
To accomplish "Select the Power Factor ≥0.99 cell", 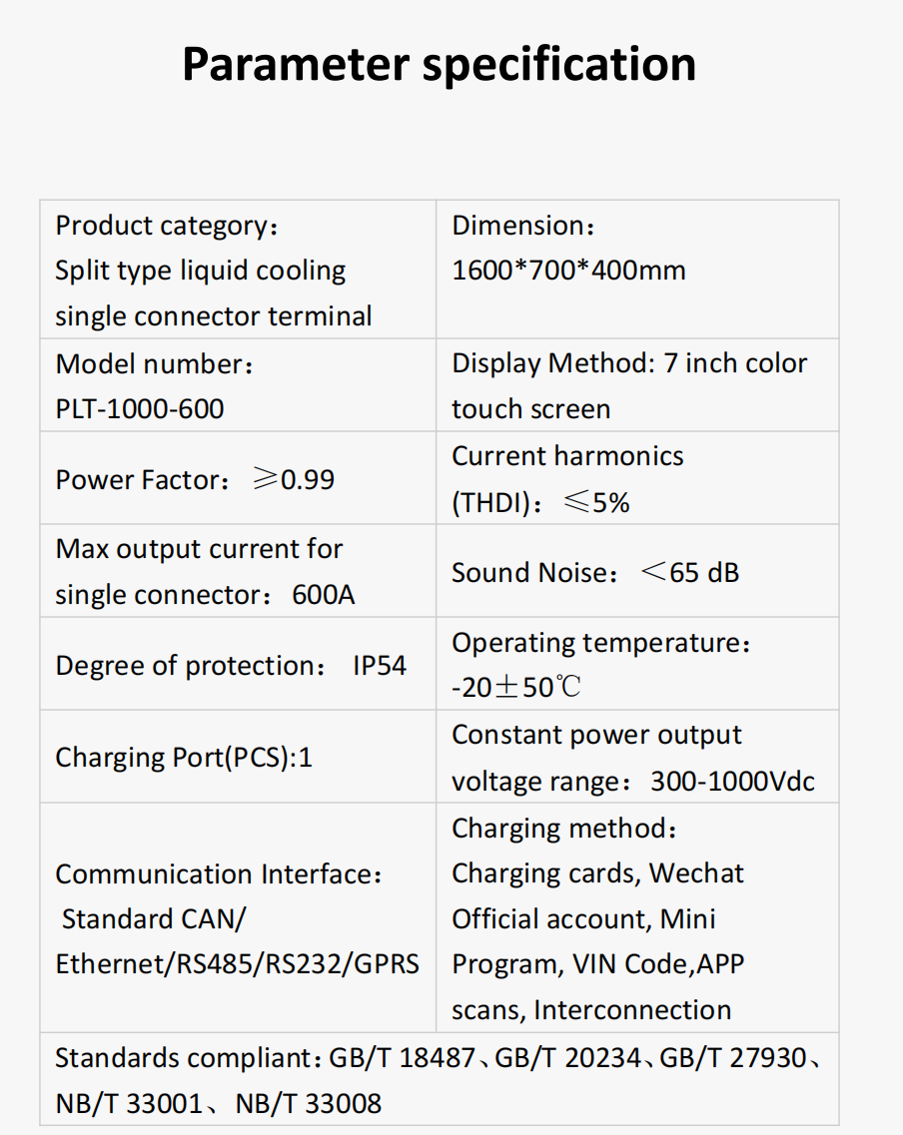I will click(238, 478).
